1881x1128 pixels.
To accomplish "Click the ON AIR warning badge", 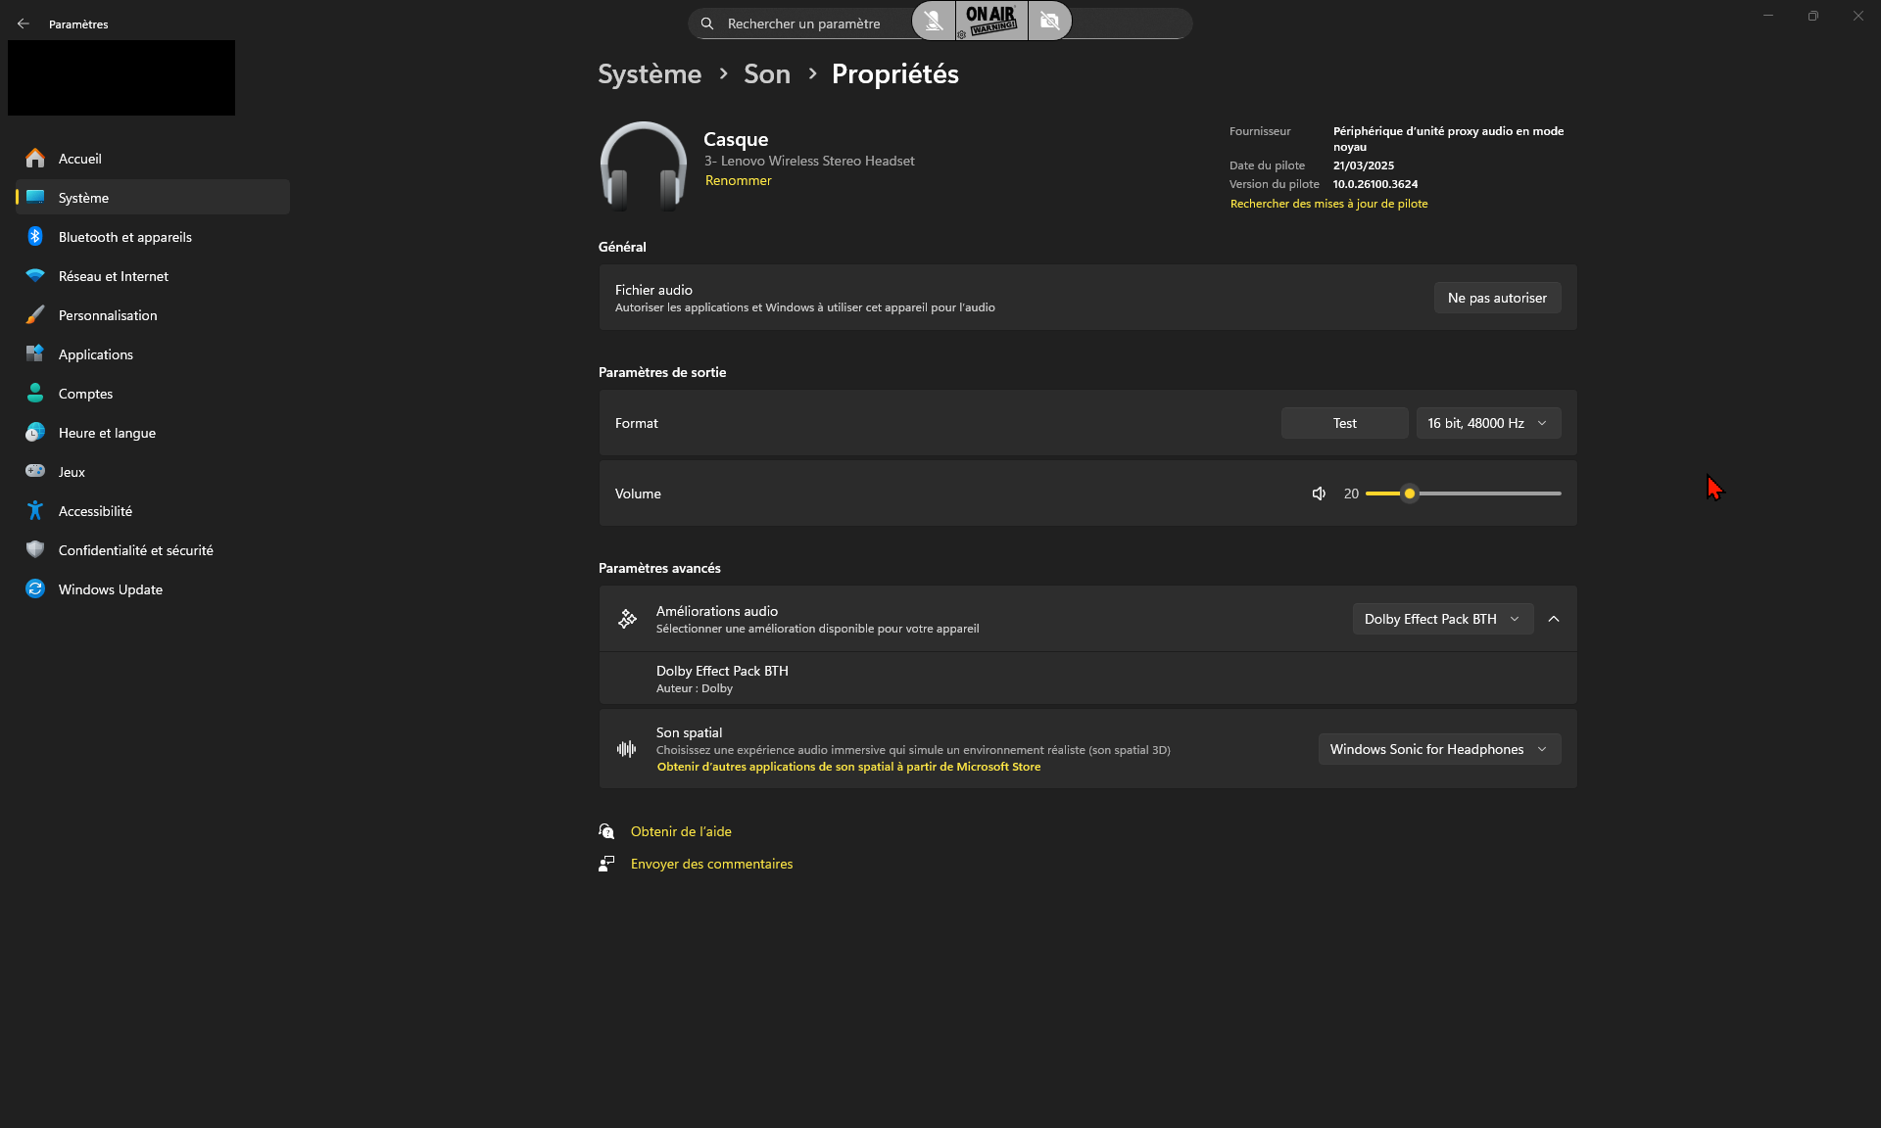I will click(x=991, y=21).
